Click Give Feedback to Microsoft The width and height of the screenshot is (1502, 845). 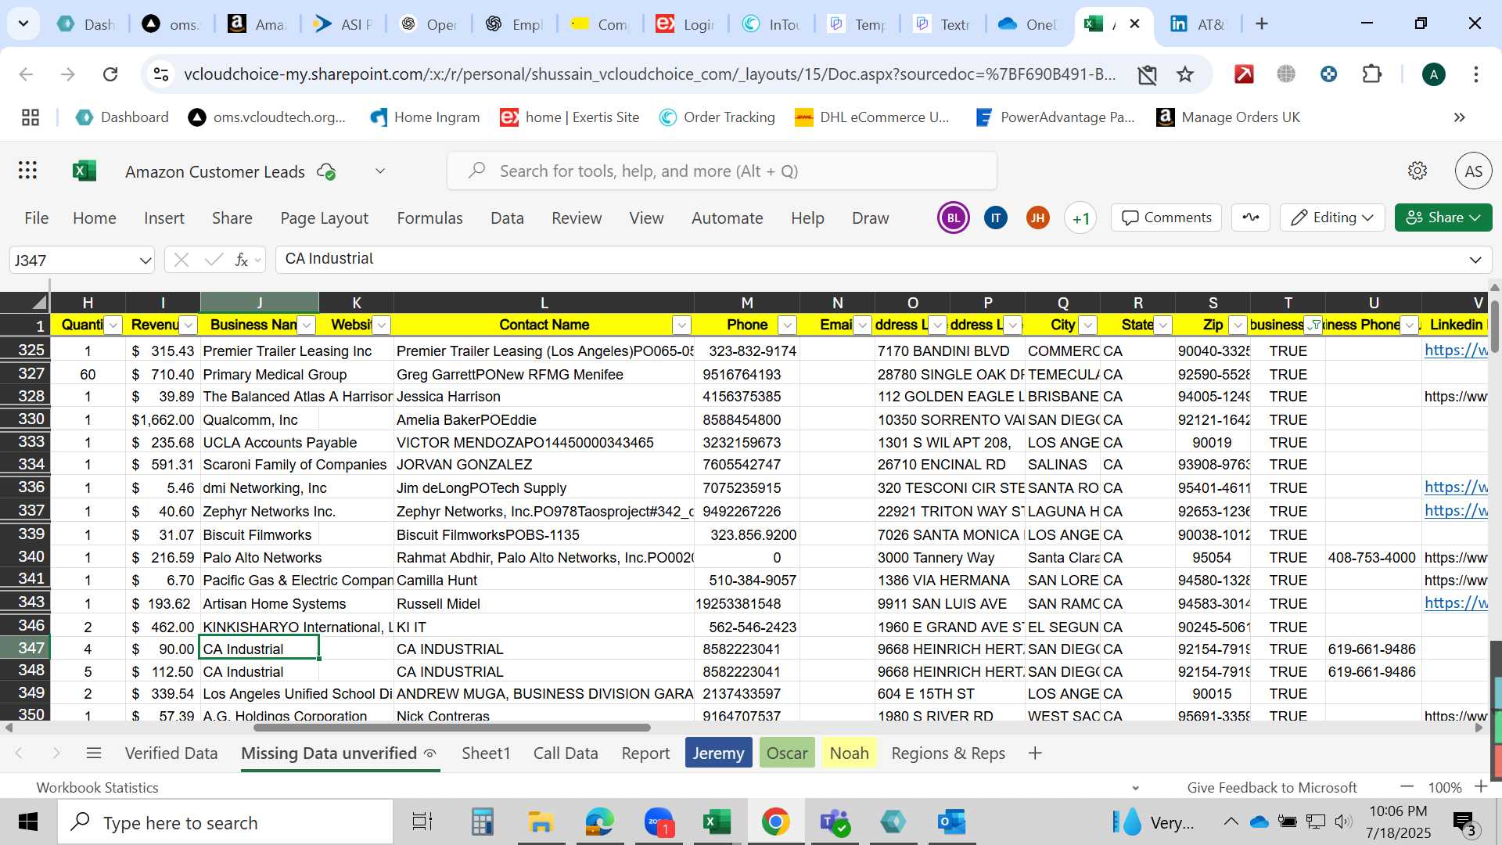[x=1272, y=787]
